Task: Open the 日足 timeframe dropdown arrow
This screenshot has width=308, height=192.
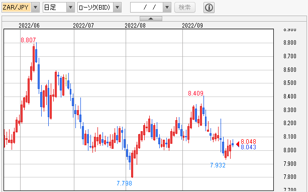Action: coord(70,8)
